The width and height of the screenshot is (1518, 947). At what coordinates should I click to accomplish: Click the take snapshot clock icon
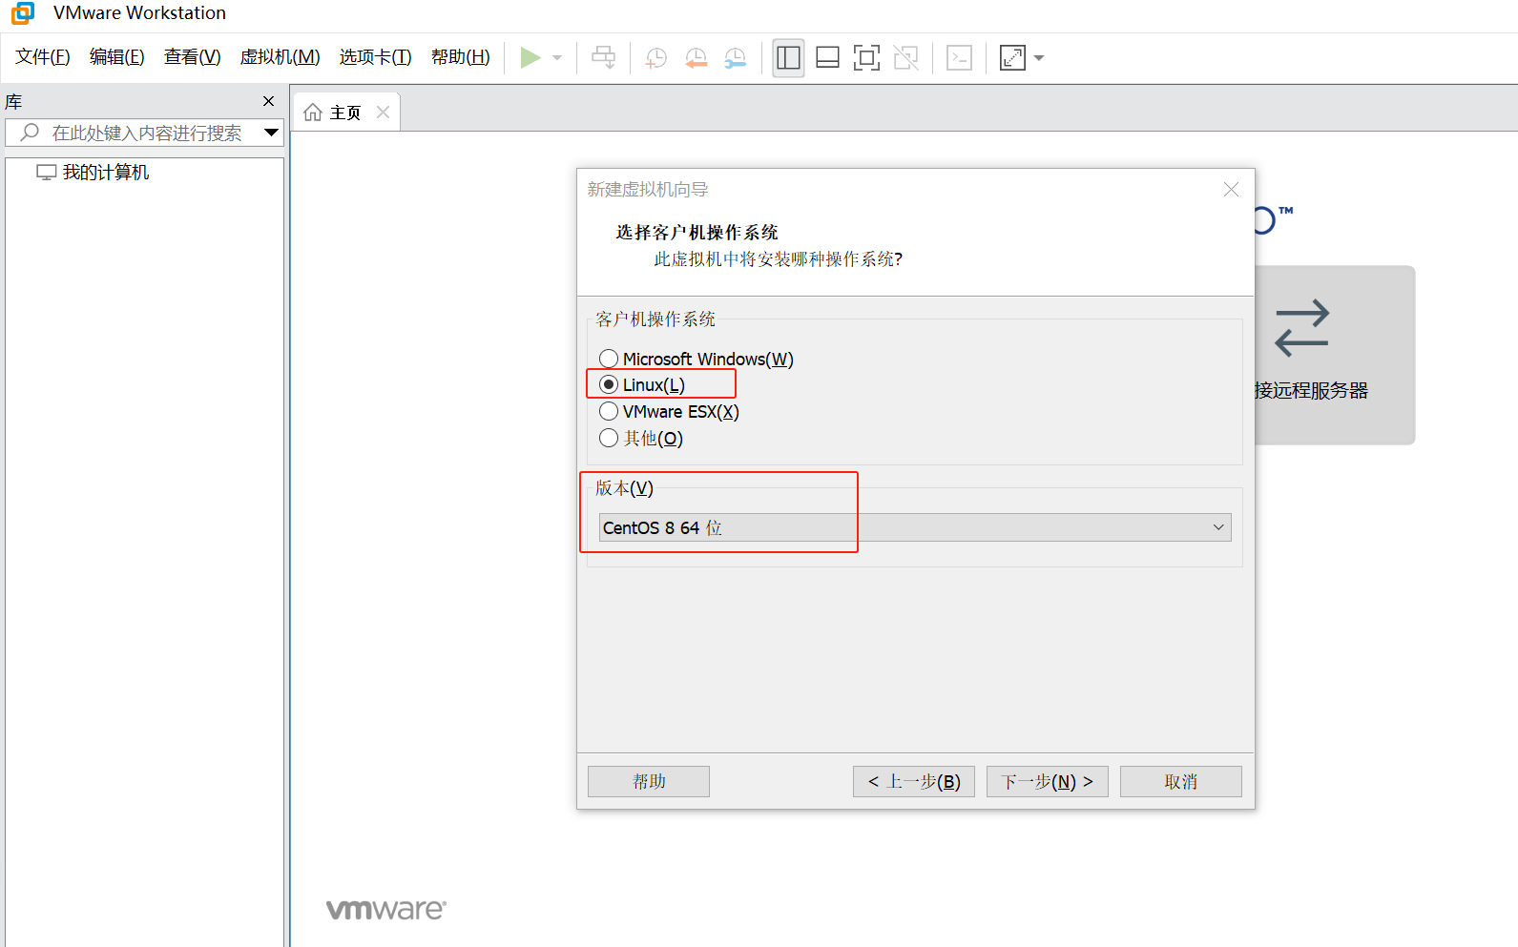[656, 58]
